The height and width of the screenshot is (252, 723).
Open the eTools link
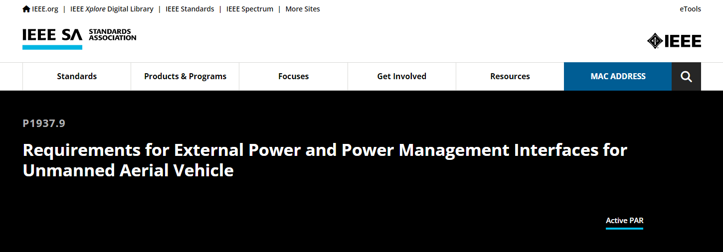pyautogui.click(x=690, y=9)
